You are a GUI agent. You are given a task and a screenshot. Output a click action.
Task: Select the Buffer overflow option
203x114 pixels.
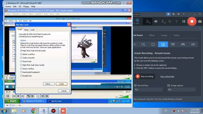coord(28,54)
